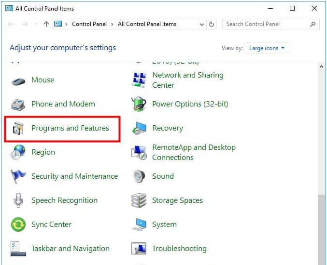Viewport: 327px width, 265px height.
Task: Open the Security and Maintenance flag icon
Action: [x=18, y=176]
